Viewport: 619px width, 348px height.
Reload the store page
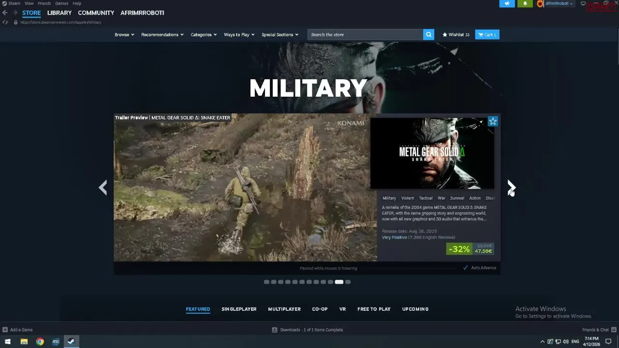5,22
